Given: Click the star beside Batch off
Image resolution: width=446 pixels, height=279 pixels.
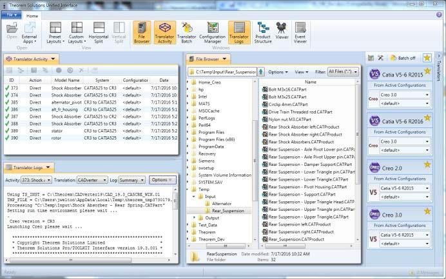Looking at the screenshot, I should click(427, 58).
